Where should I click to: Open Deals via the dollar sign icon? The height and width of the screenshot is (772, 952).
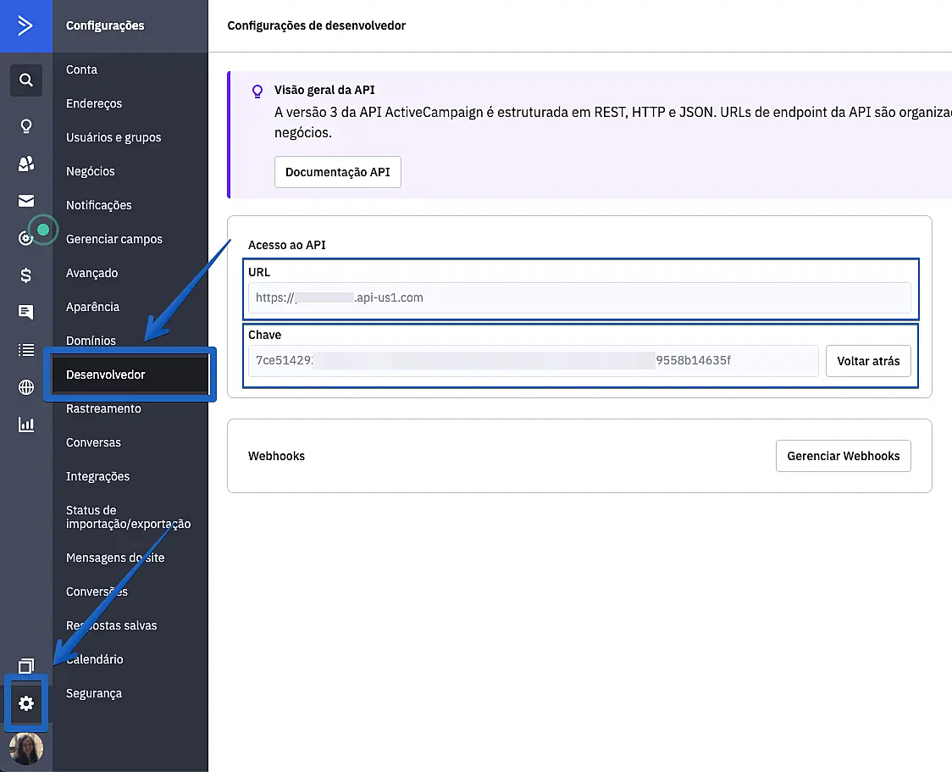click(26, 275)
